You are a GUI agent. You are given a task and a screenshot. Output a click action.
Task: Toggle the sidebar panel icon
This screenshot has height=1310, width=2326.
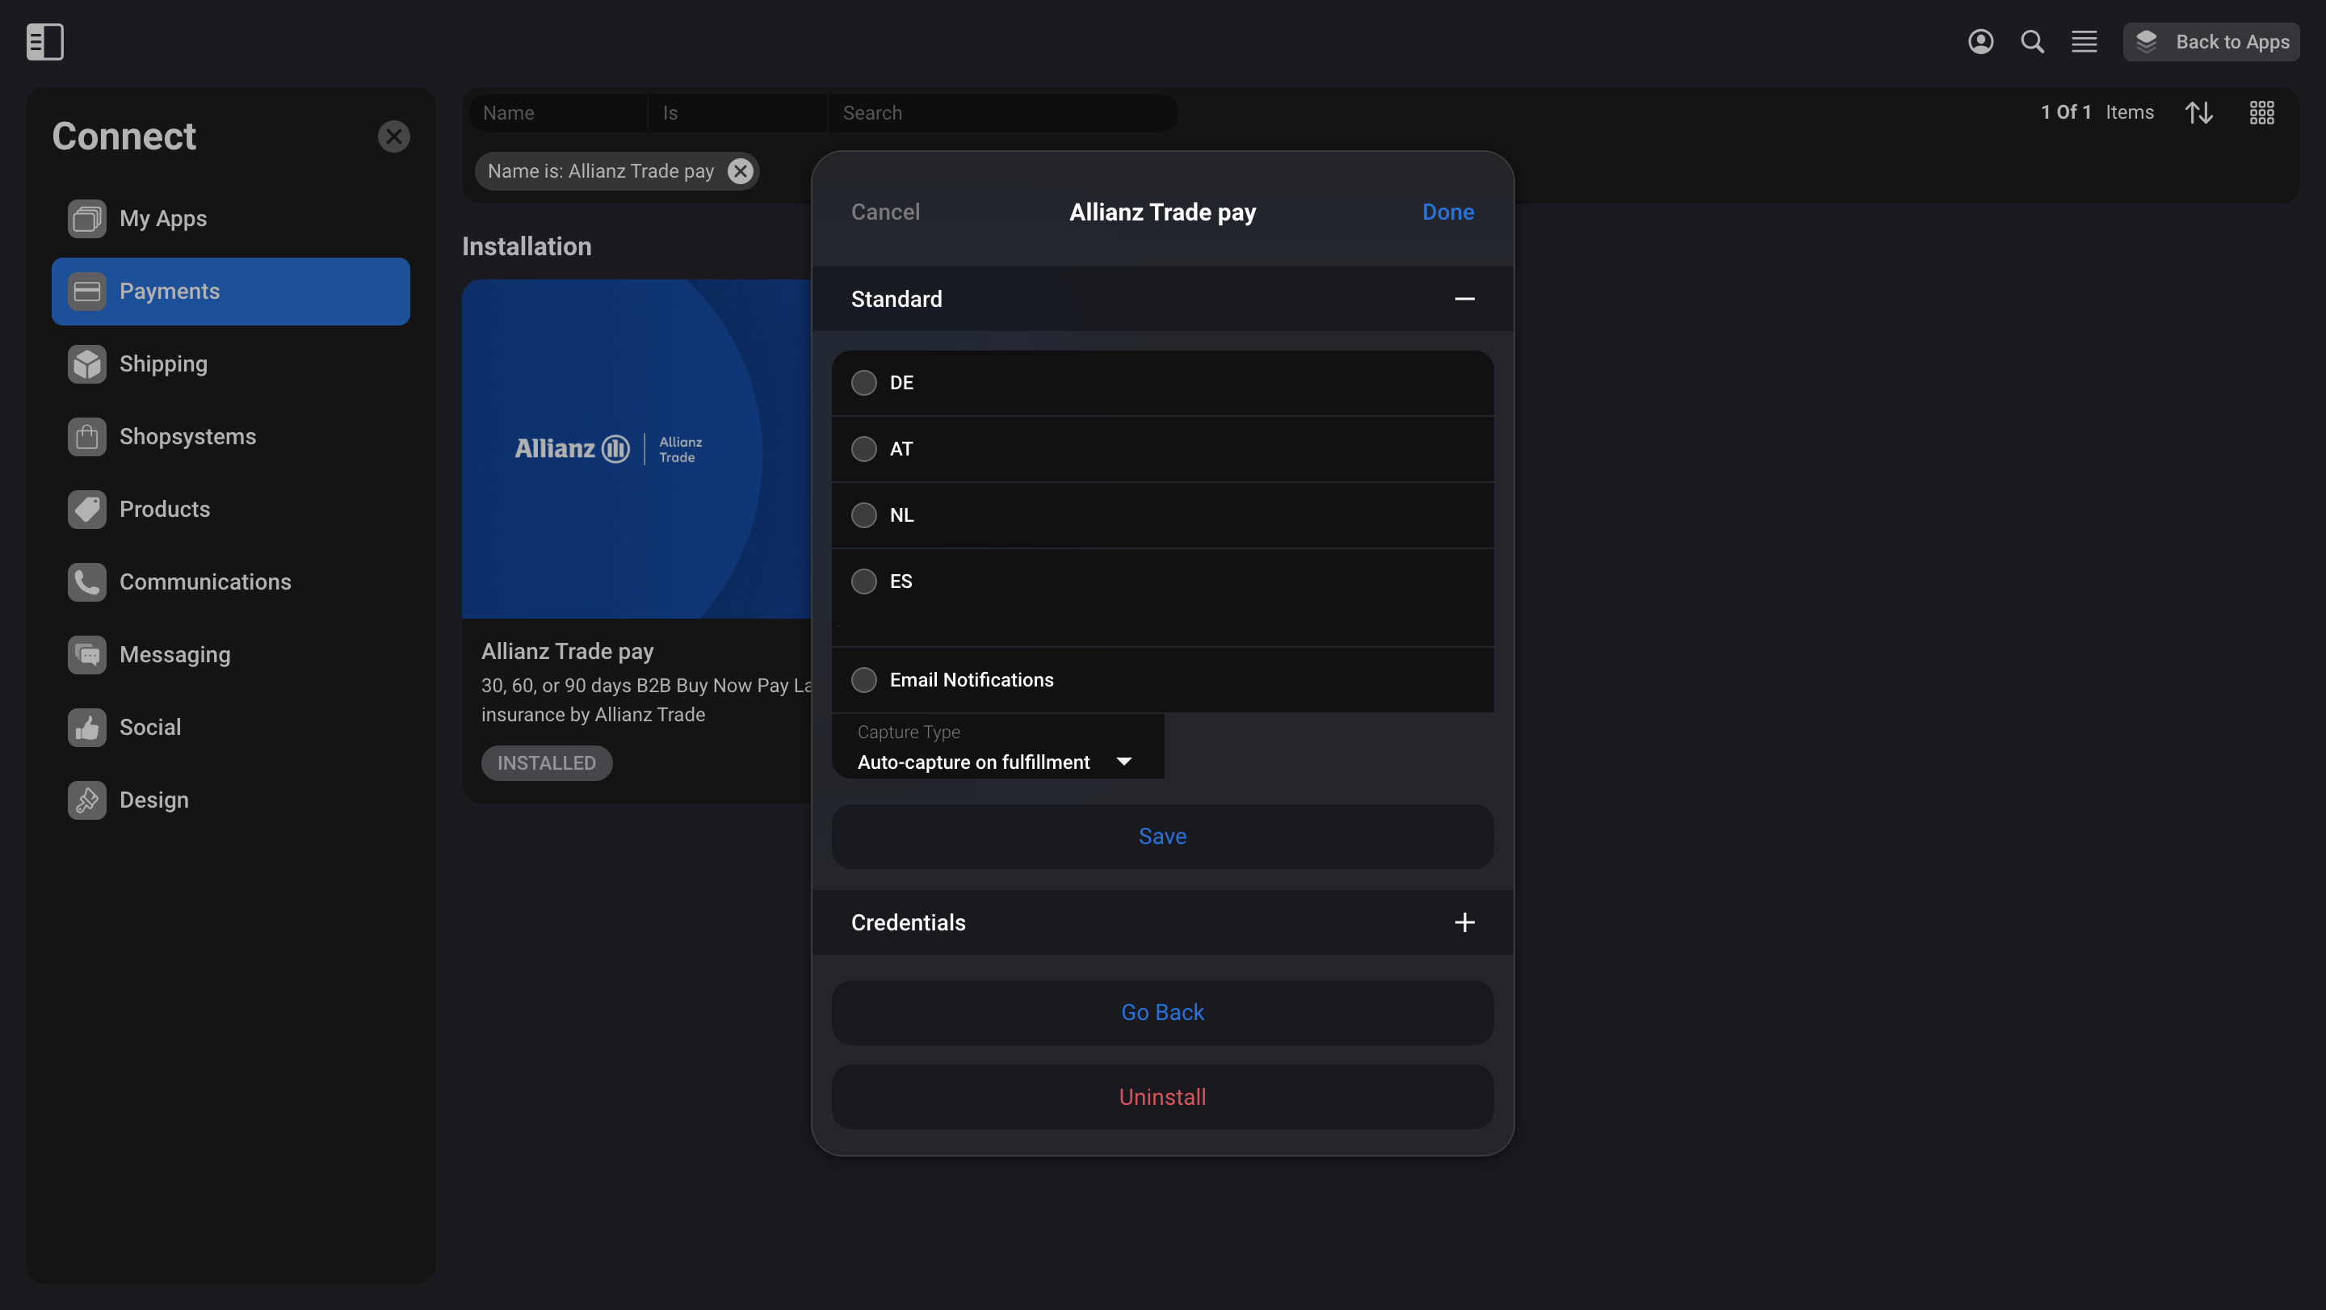click(45, 41)
